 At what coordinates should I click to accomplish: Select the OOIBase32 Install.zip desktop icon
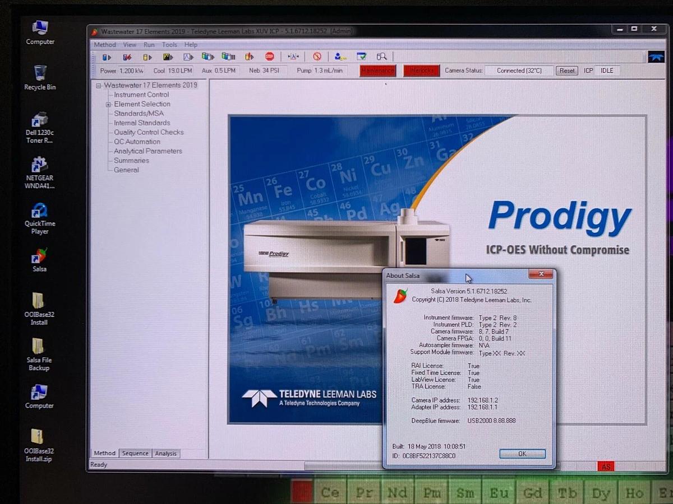39,446
